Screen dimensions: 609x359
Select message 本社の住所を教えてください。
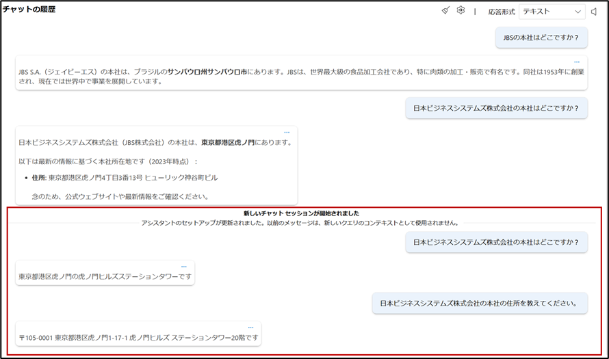click(479, 303)
